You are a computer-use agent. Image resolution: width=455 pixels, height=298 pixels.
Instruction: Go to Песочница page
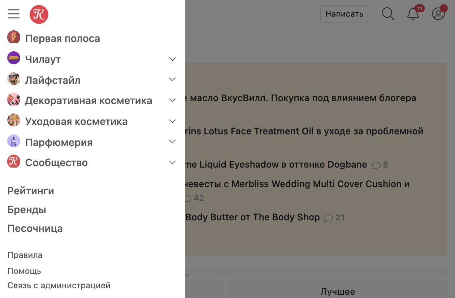pyautogui.click(x=35, y=228)
